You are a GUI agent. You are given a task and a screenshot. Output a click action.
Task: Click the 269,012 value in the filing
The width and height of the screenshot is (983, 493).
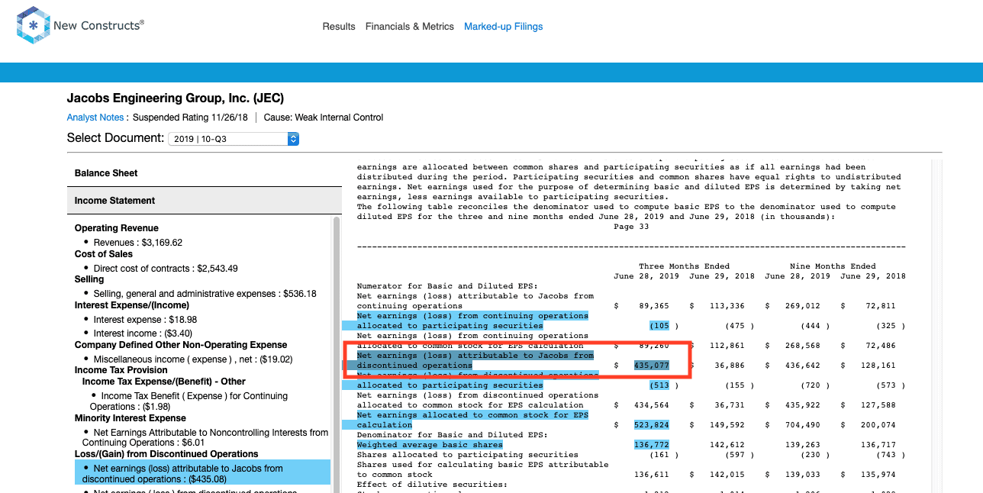[x=802, y=306]
